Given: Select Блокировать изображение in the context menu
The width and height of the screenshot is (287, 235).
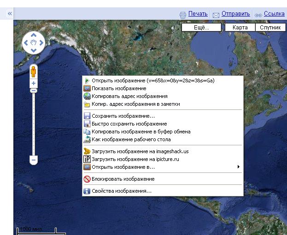Looking at the screenshot, I should (x=123, y=179).
